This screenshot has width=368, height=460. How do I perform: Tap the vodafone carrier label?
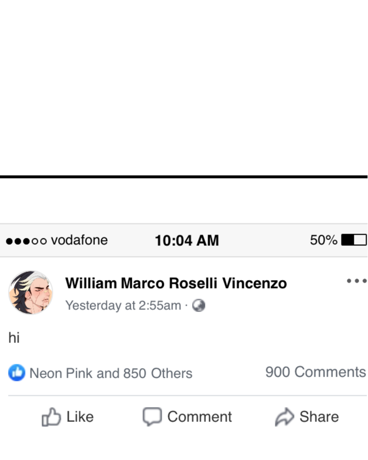pyautogui.click(x=79, y=240)
